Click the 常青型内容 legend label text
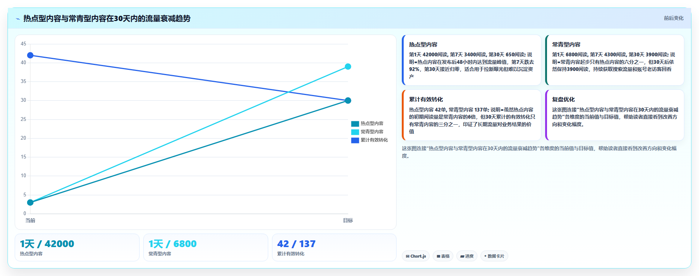 (372, 132)
